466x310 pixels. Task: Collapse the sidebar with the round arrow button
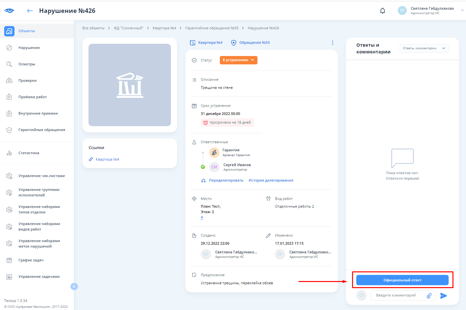click(x=74, y=286)
